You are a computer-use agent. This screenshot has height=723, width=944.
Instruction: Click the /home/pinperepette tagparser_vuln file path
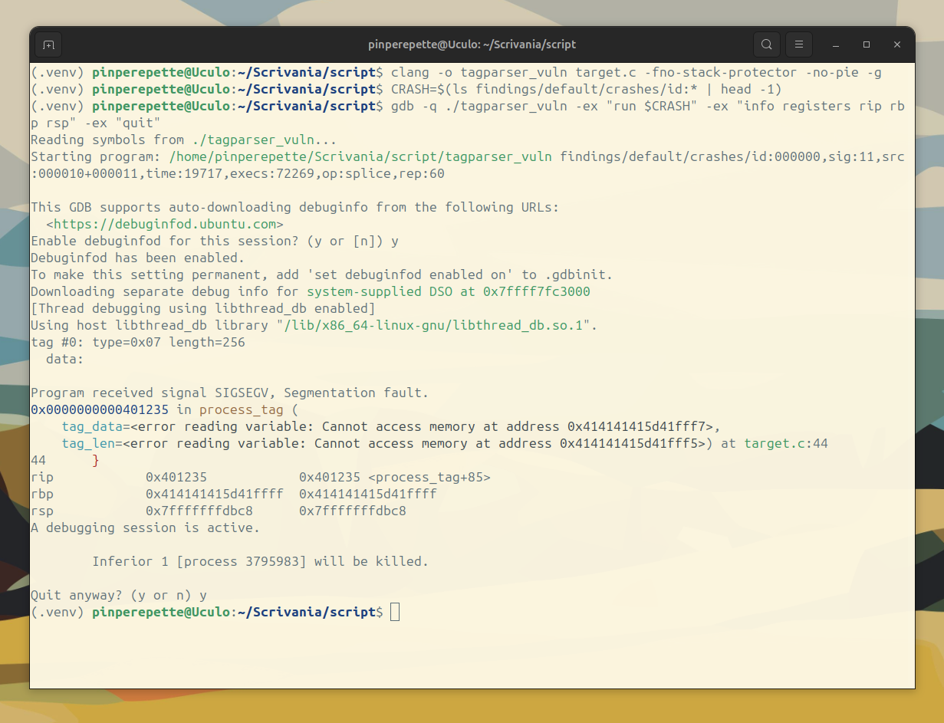click(360, 157)
